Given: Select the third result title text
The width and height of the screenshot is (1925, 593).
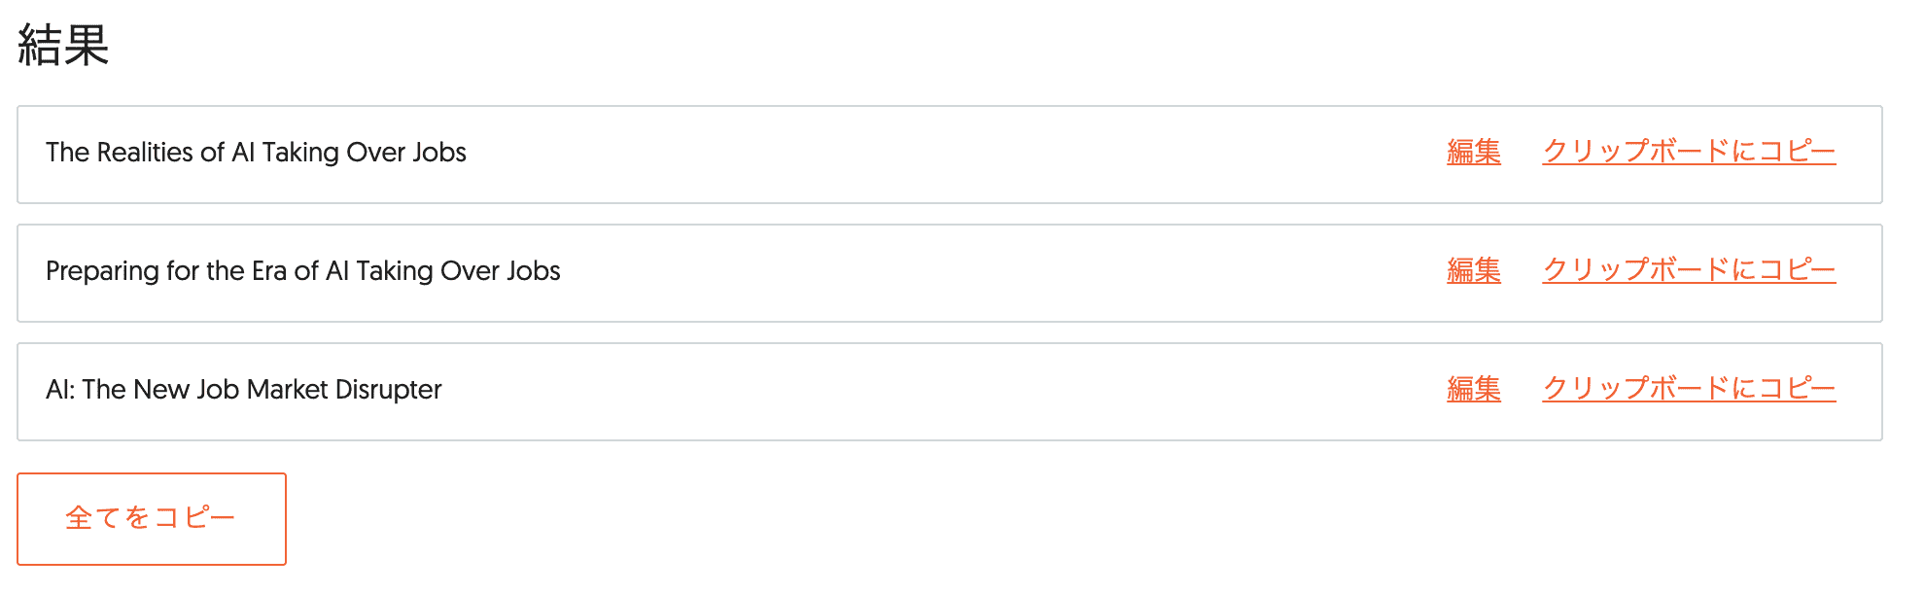Looking at the screenshot, I should 243,390.
